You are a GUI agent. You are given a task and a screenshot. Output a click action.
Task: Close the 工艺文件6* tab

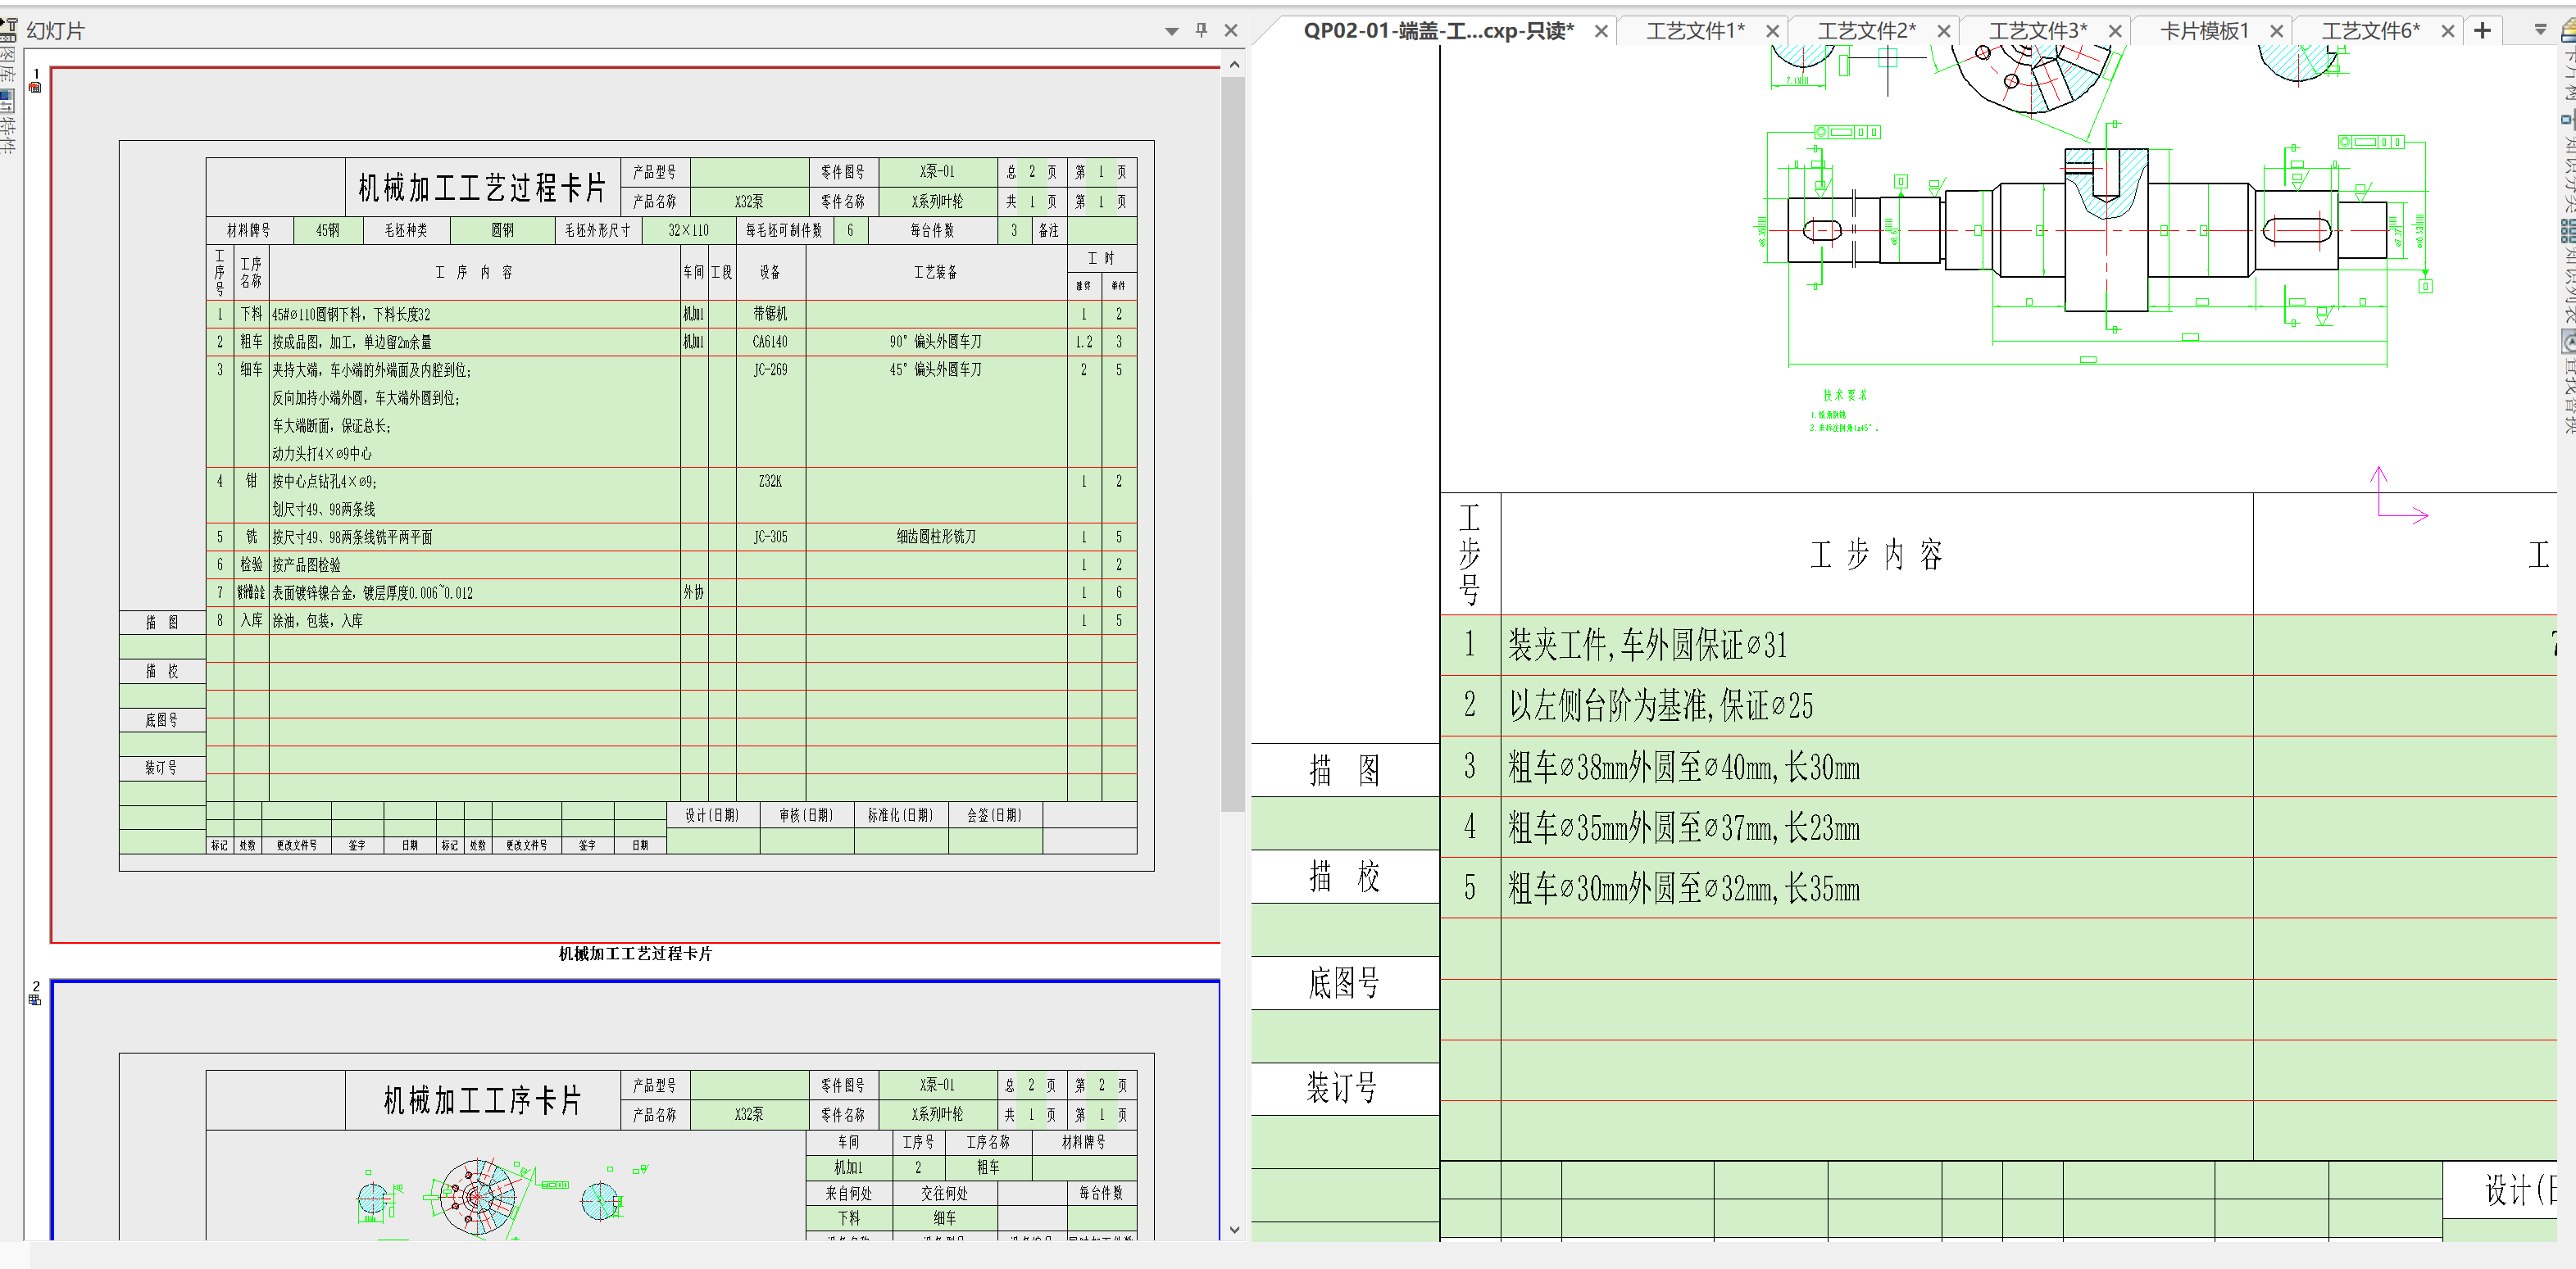click(2447, 31)
